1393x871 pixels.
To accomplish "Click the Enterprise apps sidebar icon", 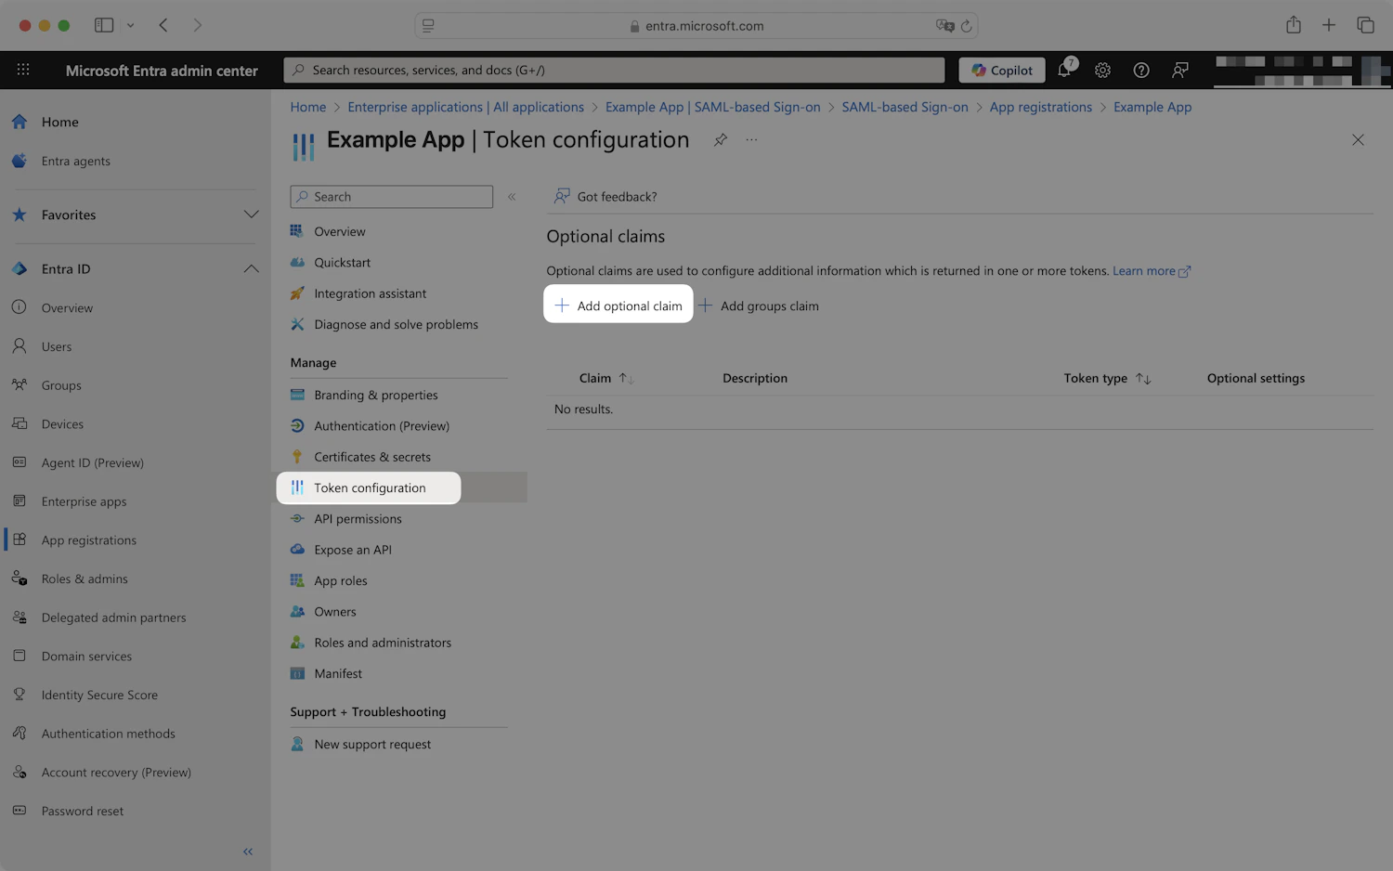I will (19, 500).
